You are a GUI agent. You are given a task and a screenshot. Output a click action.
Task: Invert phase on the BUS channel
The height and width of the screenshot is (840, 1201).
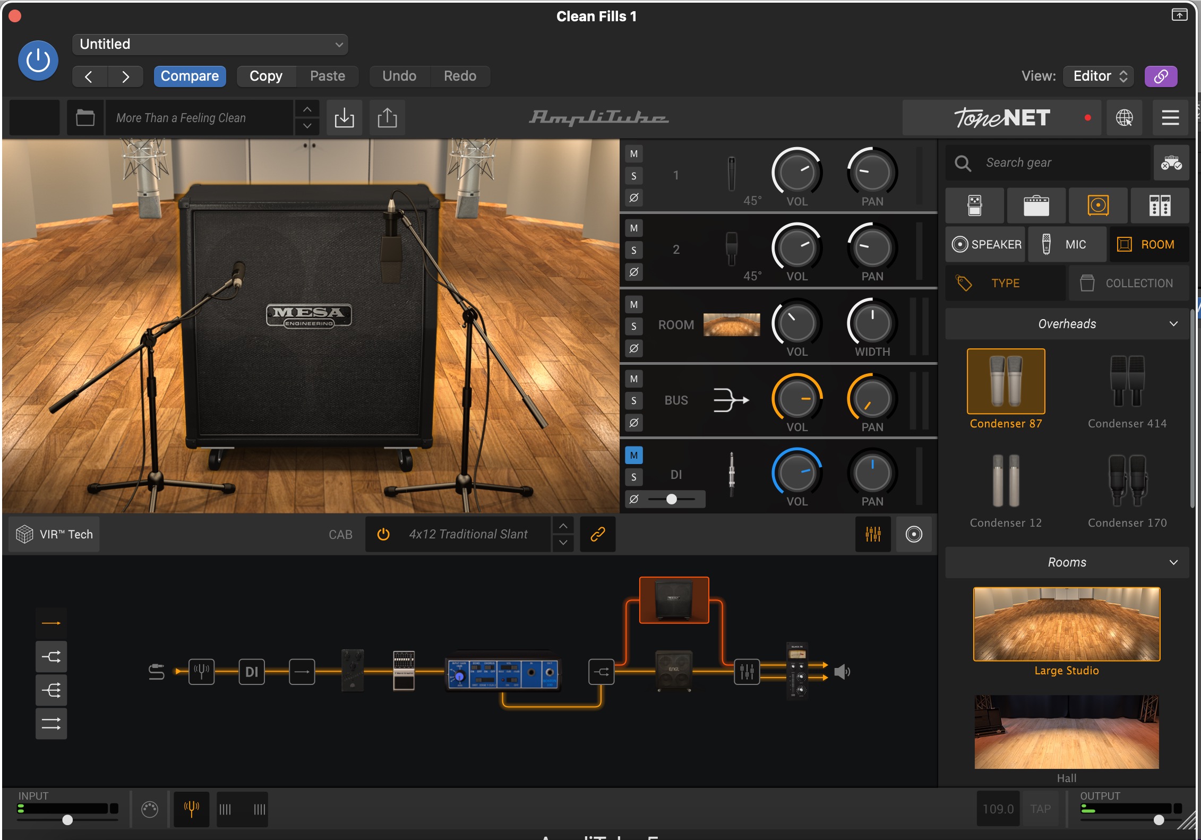click(633, 423)
